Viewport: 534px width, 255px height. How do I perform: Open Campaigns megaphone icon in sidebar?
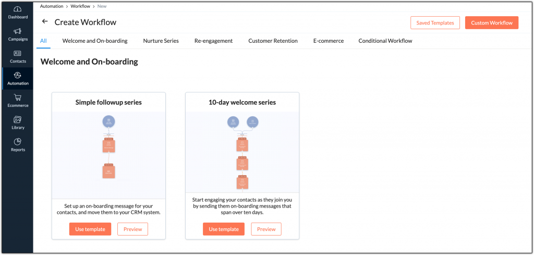click(18, 31)
